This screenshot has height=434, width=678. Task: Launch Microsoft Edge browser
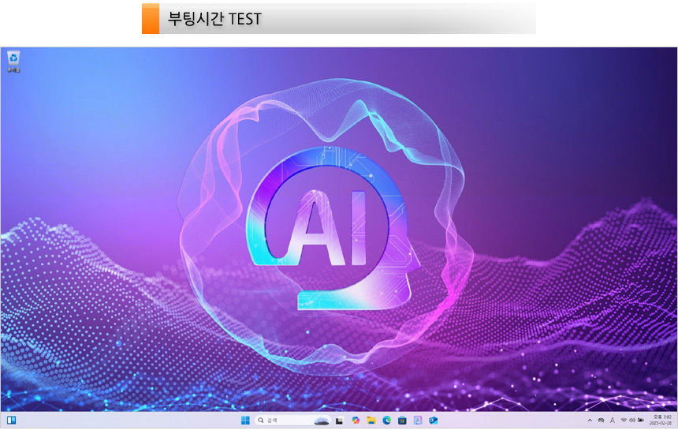387,420
